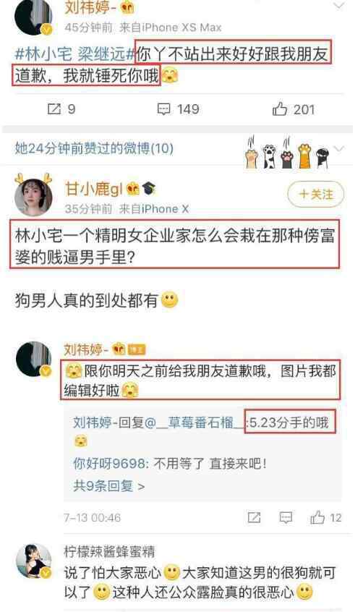Open 甘小鹿gl's avatar with deer antlers
Screen dimensions: 363x612
click(33, 195)
